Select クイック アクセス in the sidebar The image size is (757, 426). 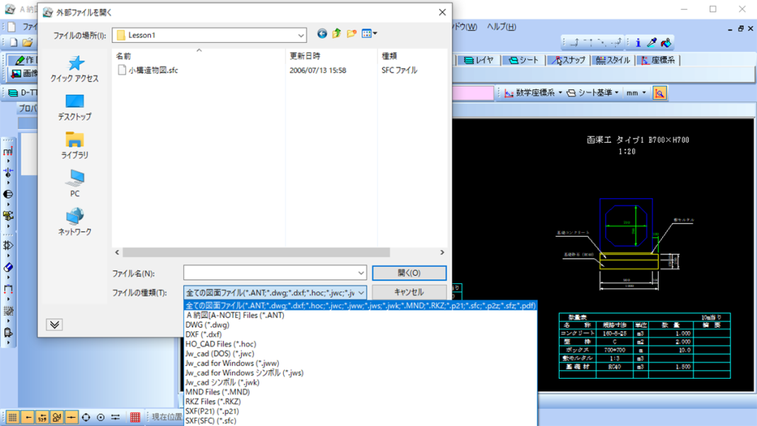point(75,69)
